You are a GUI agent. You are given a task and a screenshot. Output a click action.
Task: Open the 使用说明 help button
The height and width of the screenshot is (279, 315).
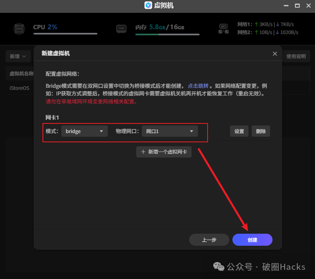(x=296, y=57)
